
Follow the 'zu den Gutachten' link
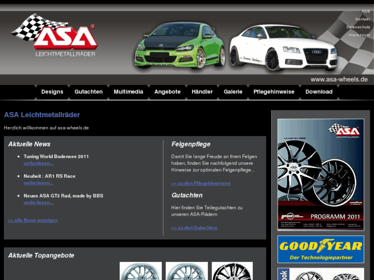[x=194, y=228]
